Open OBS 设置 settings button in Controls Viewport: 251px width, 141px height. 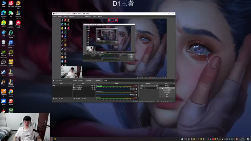(167, 94)
